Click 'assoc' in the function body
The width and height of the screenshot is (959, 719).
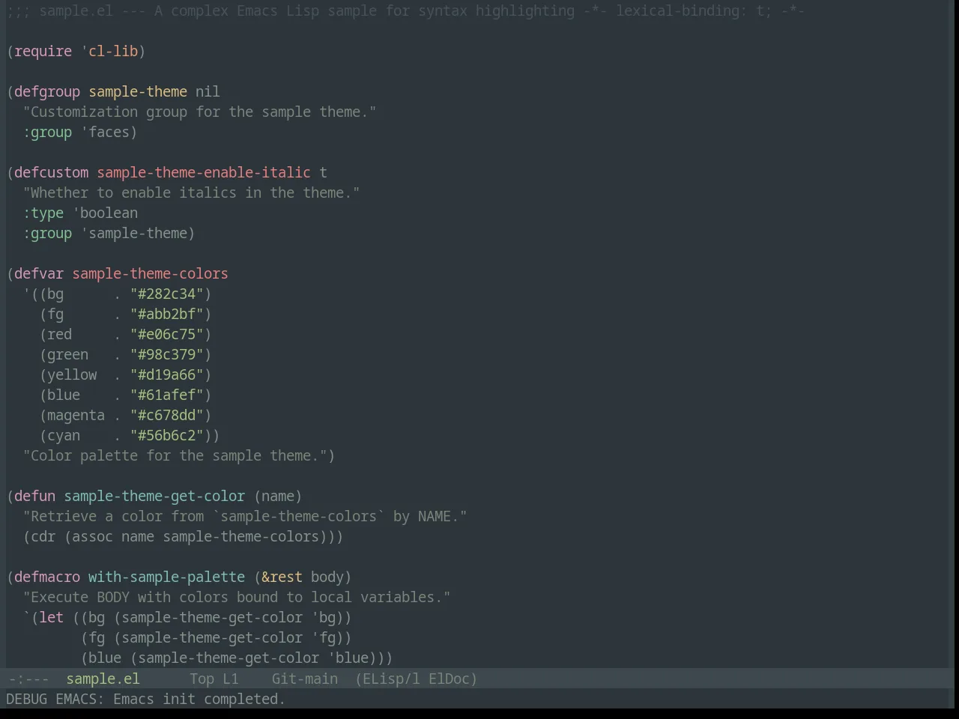pos(92,536)
